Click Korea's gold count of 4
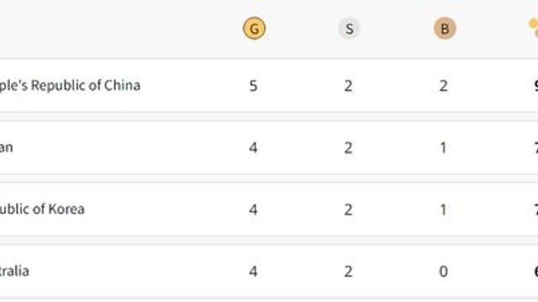This screenshot has width=538, height=302. coord(253,210)
